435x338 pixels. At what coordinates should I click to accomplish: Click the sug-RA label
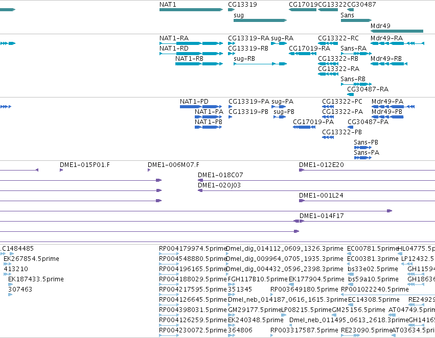coord(282,38)
